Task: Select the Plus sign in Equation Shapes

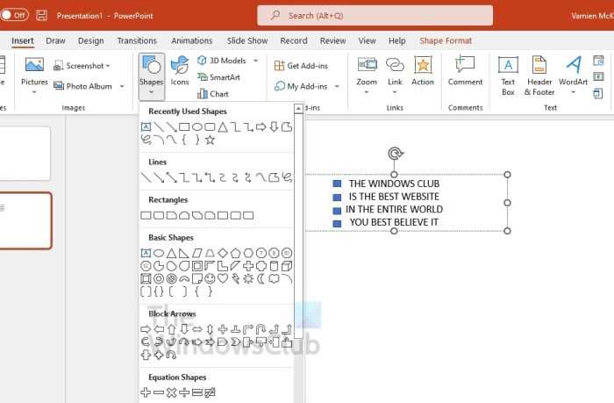Action: click(x=146, y=392)
